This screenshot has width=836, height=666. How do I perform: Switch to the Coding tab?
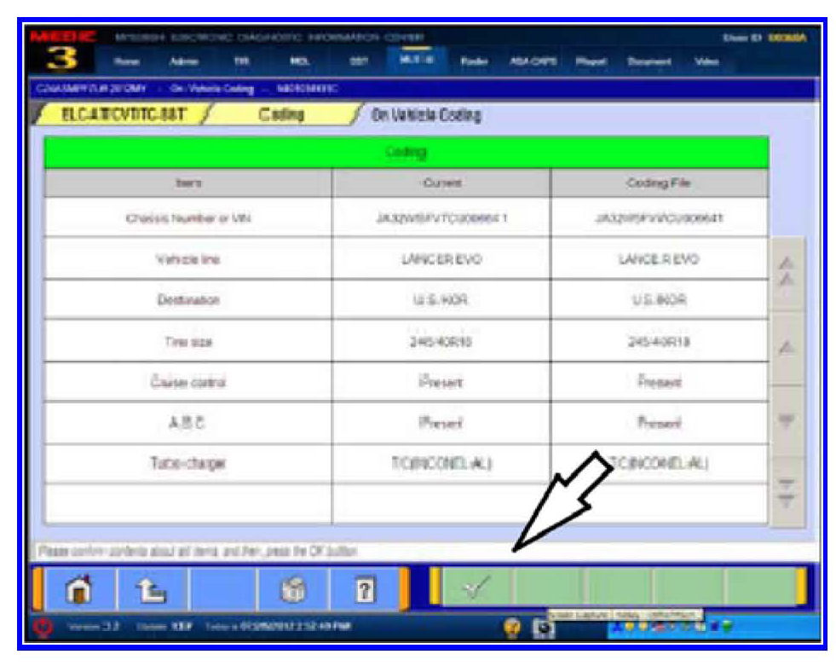tap(282, 115)
